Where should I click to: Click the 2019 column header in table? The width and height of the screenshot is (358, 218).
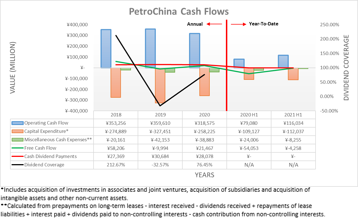coord(160,115)
